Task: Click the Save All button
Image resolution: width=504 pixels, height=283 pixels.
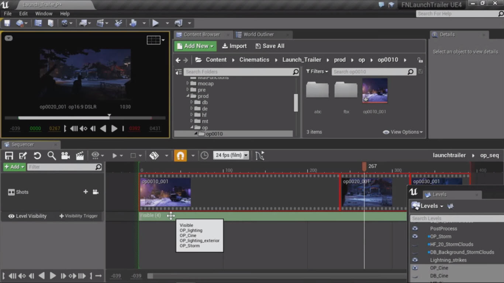Action: [x=270, y=46]
